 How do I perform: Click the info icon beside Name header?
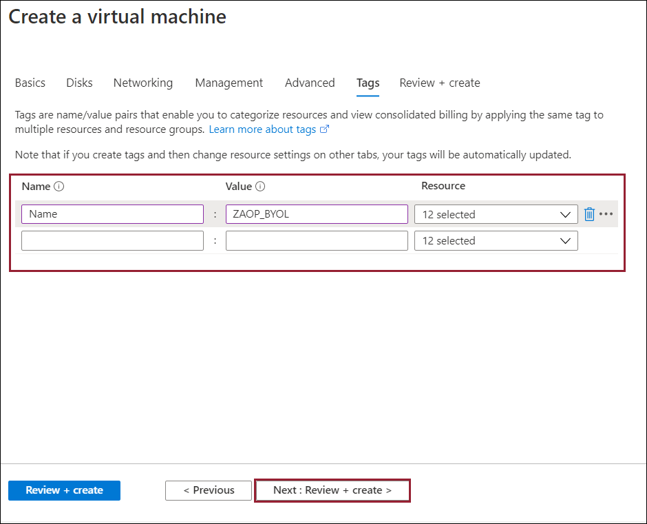(x=59, y=187)
